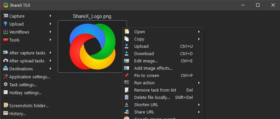
Task: Expand the After upload tasks arrow
Action: (50, 61)
